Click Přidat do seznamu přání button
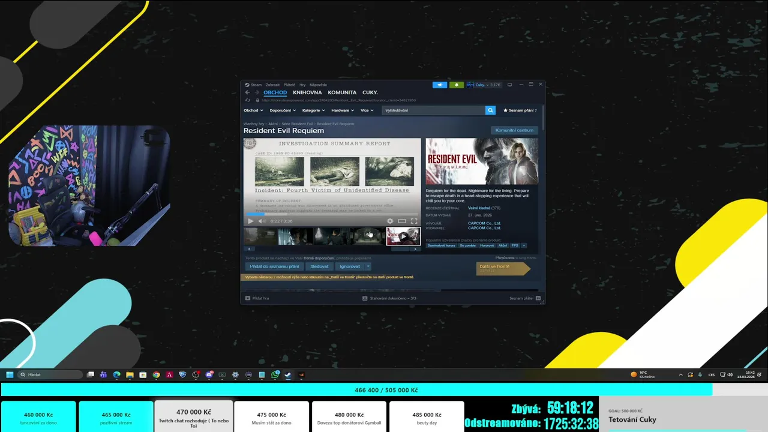The width and height of the screenshot is (768, 432). (274, 266)
